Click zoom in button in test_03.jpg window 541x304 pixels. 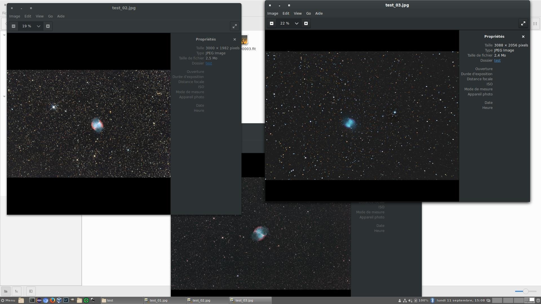(x=306, y=23)
